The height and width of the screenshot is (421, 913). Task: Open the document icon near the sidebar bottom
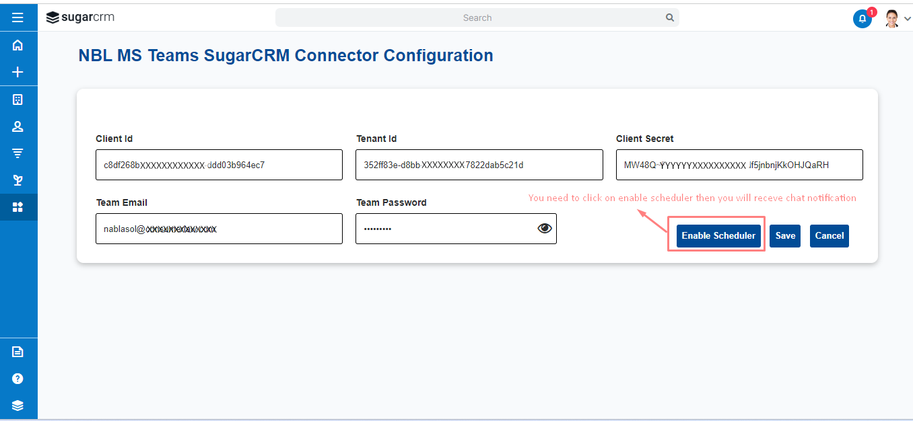coord(18,352)
